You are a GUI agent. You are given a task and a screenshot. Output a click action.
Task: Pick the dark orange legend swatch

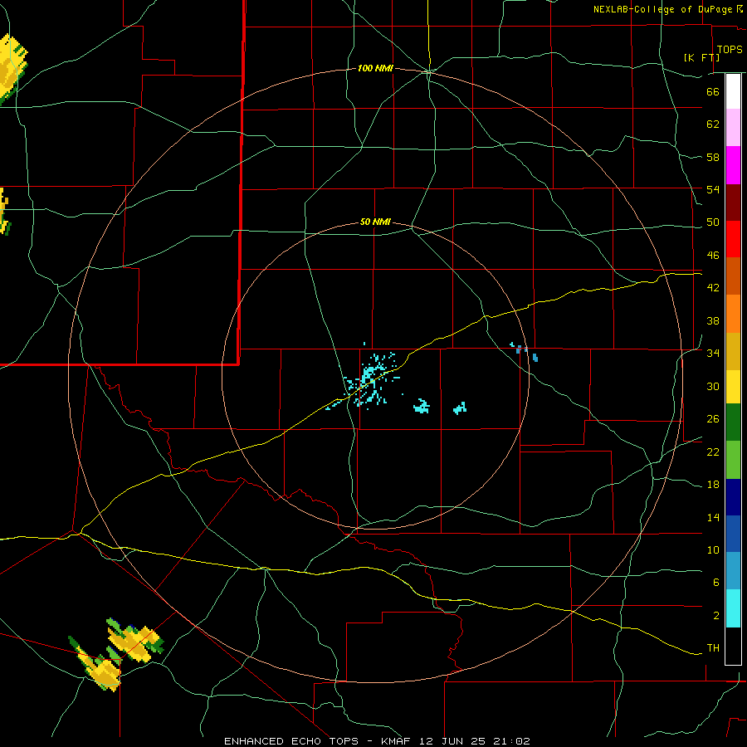click(x=733, y=276)
